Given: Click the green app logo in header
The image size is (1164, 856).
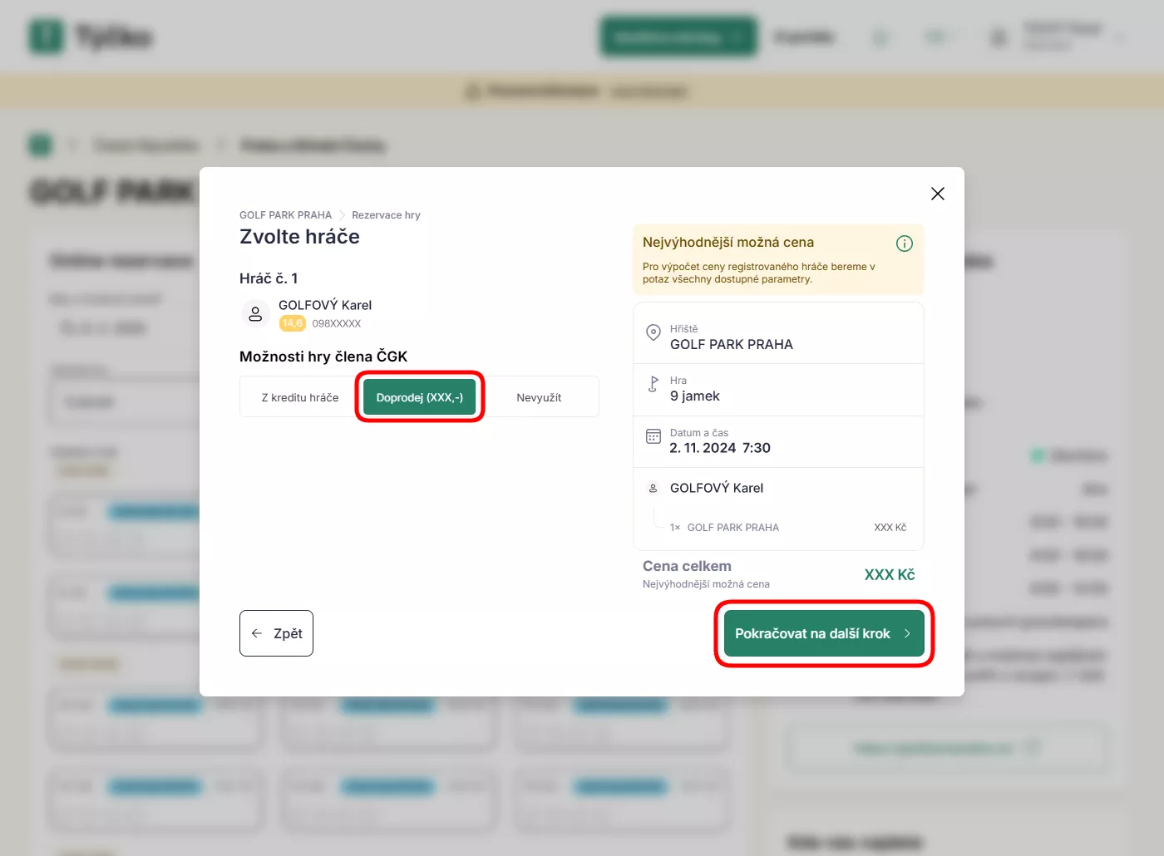Looking at the screenshot, I should click(47, 37).
